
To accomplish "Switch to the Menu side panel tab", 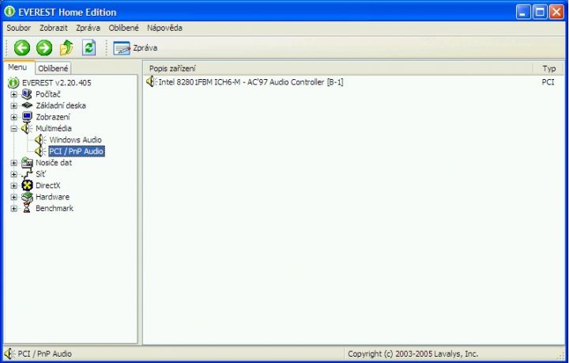I will click(17, 67).
